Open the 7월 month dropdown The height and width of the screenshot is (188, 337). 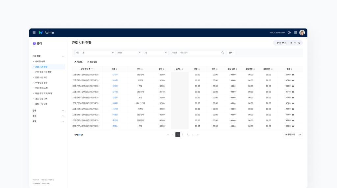[x=155, y=52]
